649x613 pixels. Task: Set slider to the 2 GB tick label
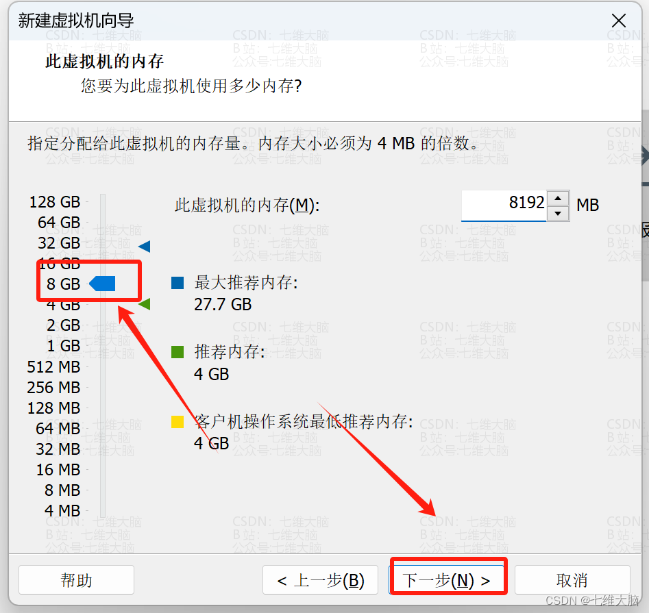pyautogui.click(x=63, y=325)
